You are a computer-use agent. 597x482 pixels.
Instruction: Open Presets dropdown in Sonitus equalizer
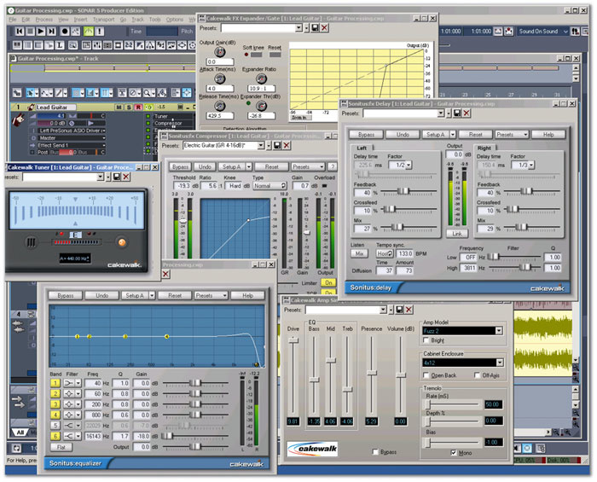click(x=211, y=295)
